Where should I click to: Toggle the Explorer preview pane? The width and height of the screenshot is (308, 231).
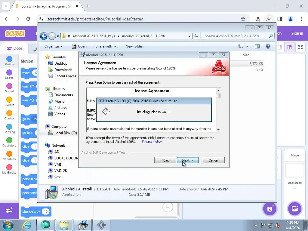pos(257,46)
